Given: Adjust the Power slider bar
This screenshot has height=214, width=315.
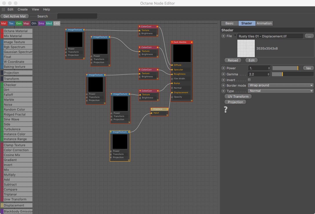Looking at the screenshot, I should coord(285,68).
